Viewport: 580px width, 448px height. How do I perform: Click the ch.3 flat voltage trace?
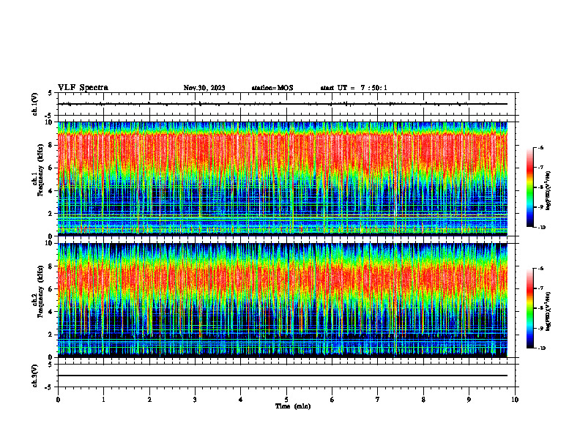tap(283, 376)
